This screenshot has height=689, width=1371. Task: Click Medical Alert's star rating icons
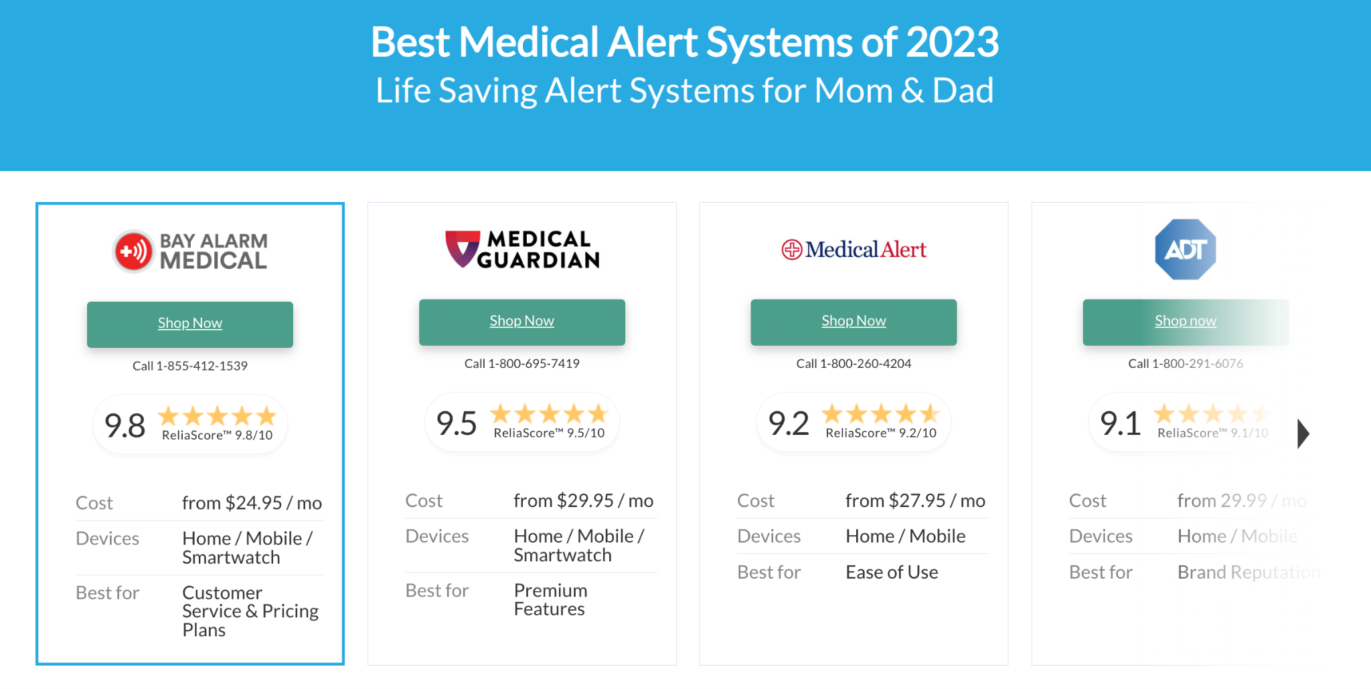[881, 414]
